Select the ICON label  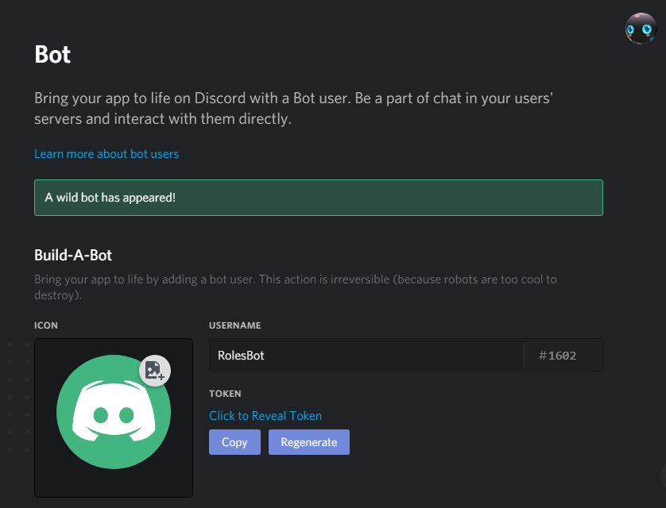[46, 325]
